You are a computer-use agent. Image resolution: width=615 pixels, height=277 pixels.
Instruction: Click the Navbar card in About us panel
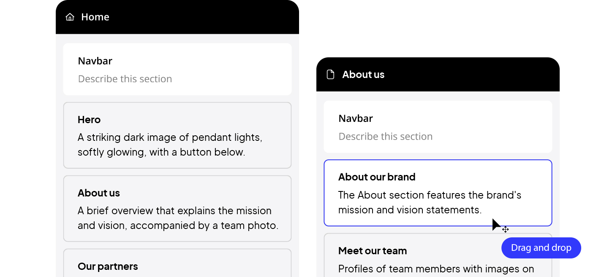[438, 126]
